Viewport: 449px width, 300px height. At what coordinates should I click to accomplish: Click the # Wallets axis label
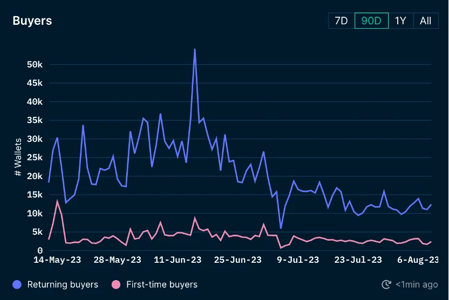coord(18,156)
